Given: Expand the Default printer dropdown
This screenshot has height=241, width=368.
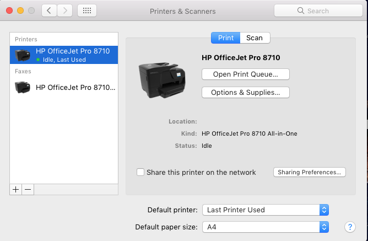Looking at the screenshot, I should pyautogui.click(x=266, y=210).
